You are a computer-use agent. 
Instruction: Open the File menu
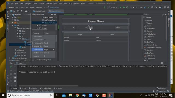tap(12, 4)
